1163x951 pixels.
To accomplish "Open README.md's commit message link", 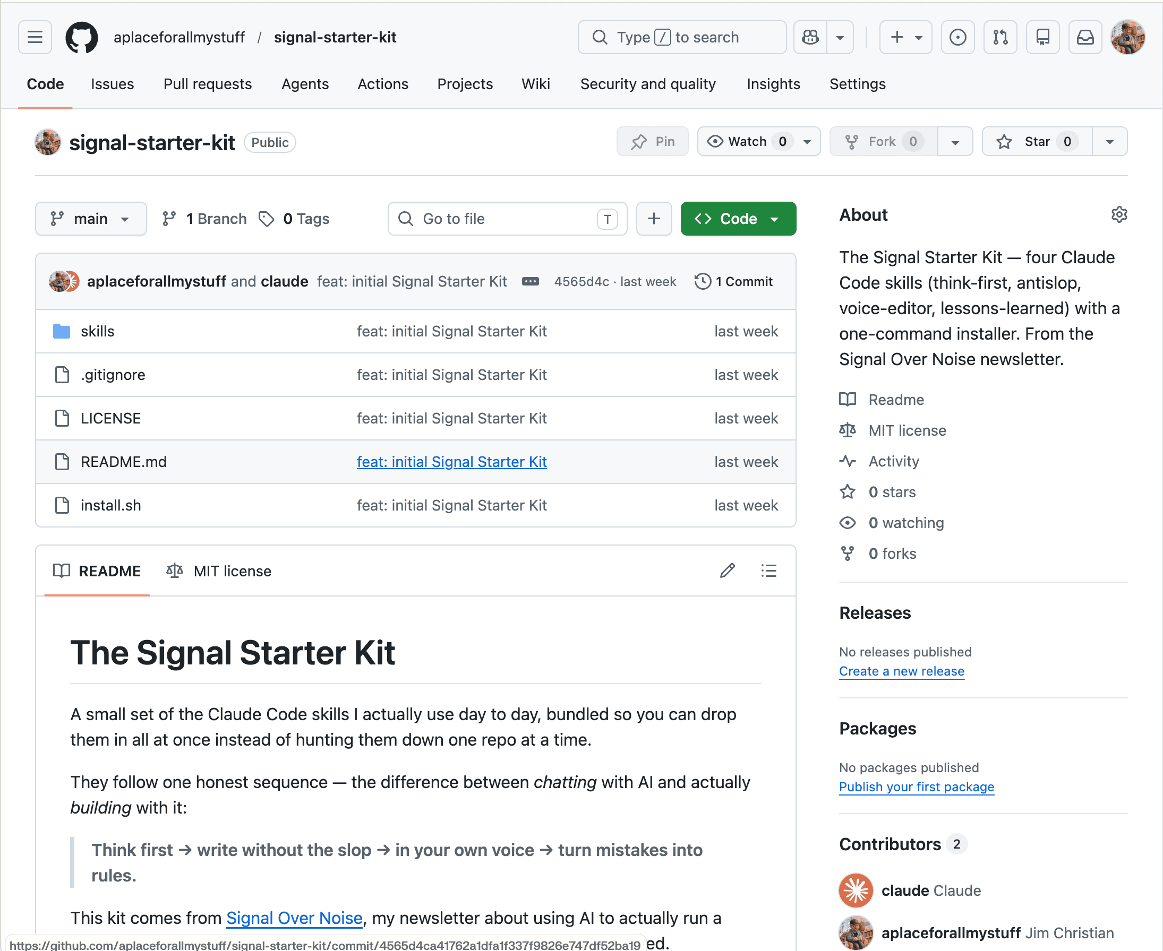I will [x=451, y=462].
